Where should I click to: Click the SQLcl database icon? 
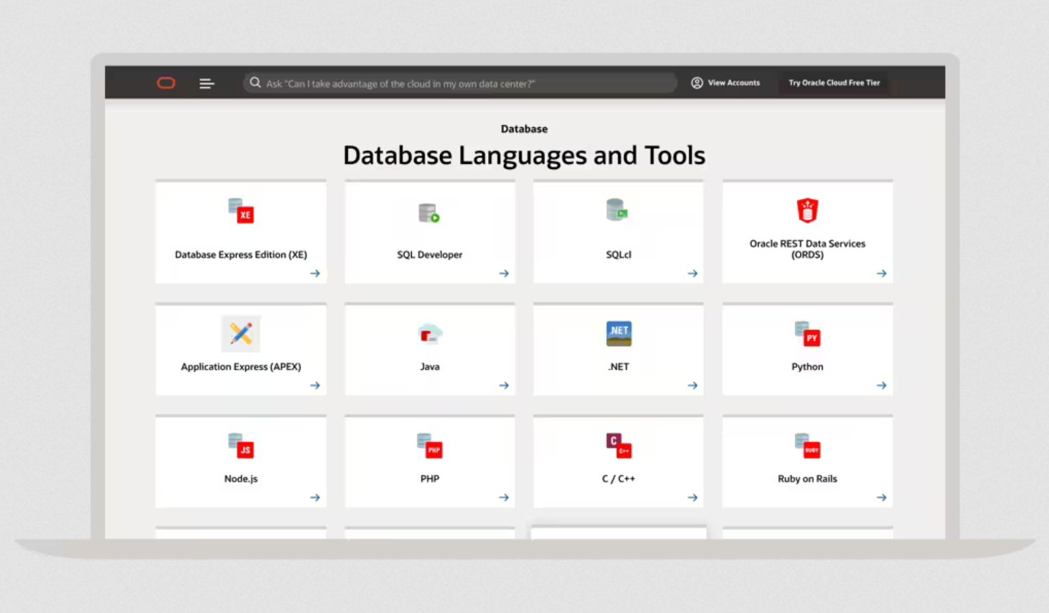617,210
